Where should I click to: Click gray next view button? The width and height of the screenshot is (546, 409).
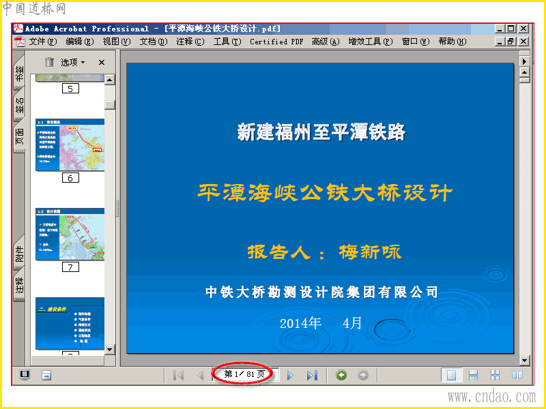363,375
